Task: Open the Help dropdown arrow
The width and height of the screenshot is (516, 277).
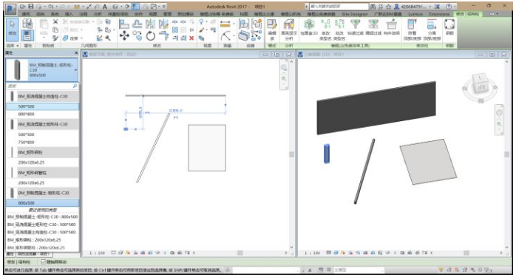Action: pos(455,6)
